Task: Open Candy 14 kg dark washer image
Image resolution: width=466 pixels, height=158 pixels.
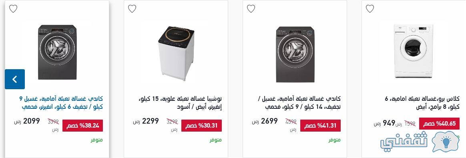Action: [295, 54]
